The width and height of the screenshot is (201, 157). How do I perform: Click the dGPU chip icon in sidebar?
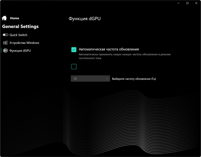tap(6, 51)
